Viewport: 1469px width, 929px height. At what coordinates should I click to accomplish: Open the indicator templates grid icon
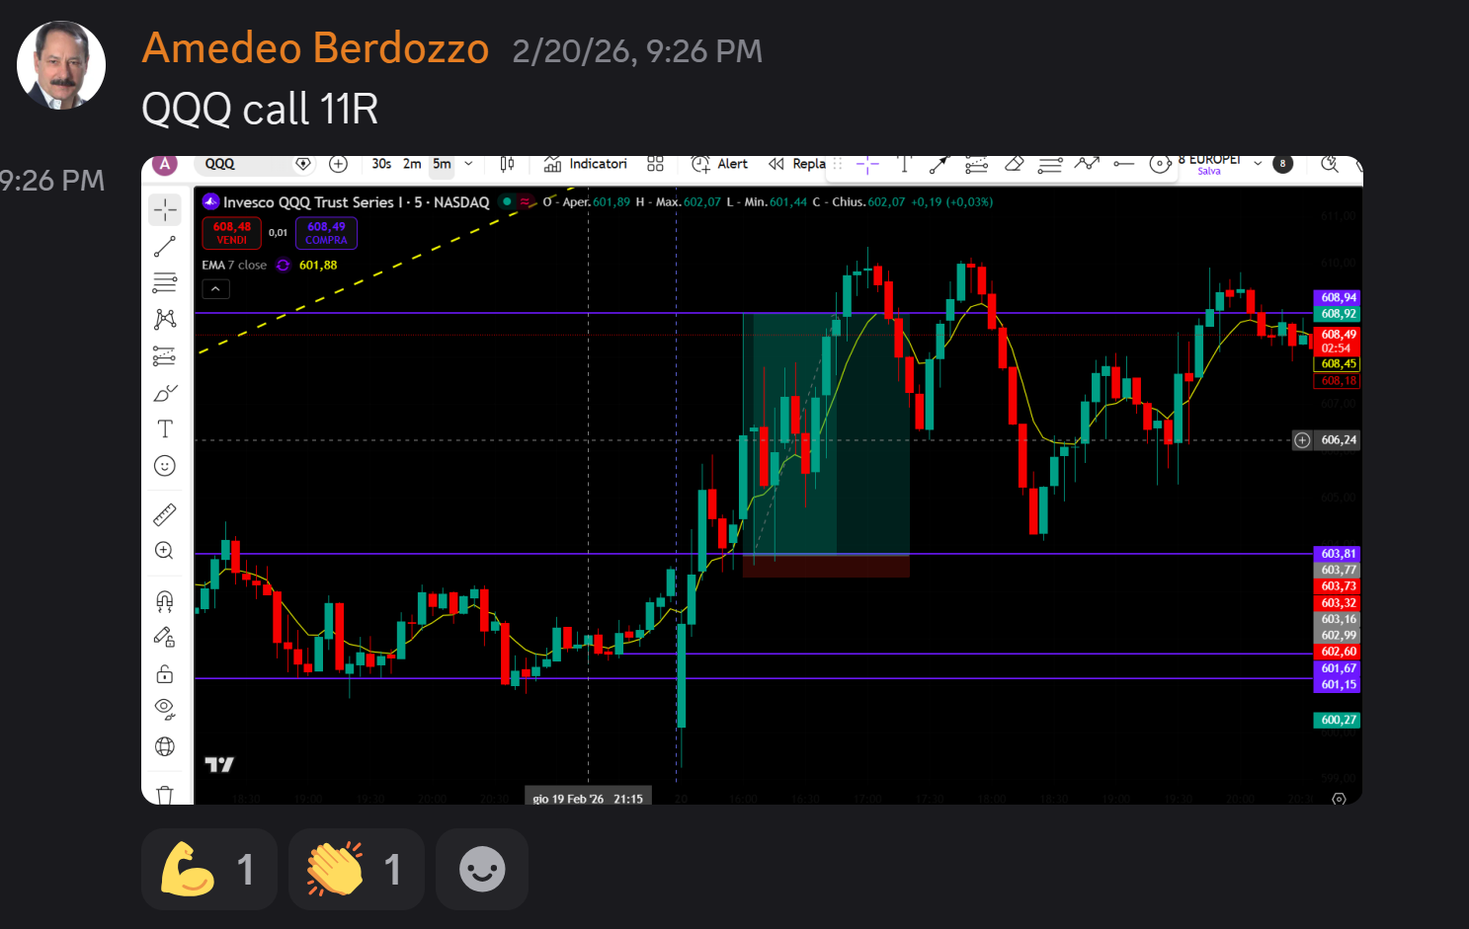coord(655,164)
